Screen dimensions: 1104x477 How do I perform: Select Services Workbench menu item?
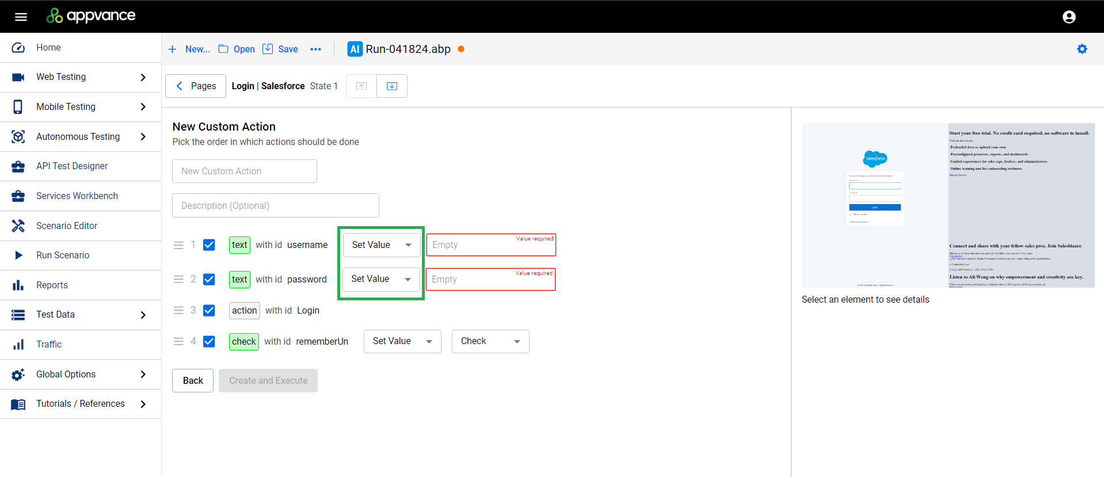(x=81, y=196)
